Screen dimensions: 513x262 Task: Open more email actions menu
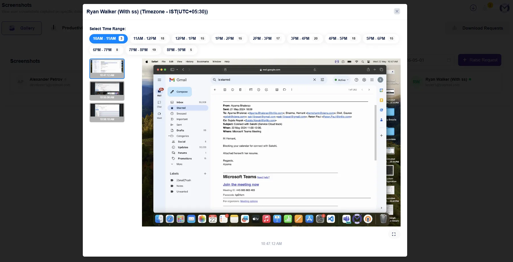tap(292, 90)
